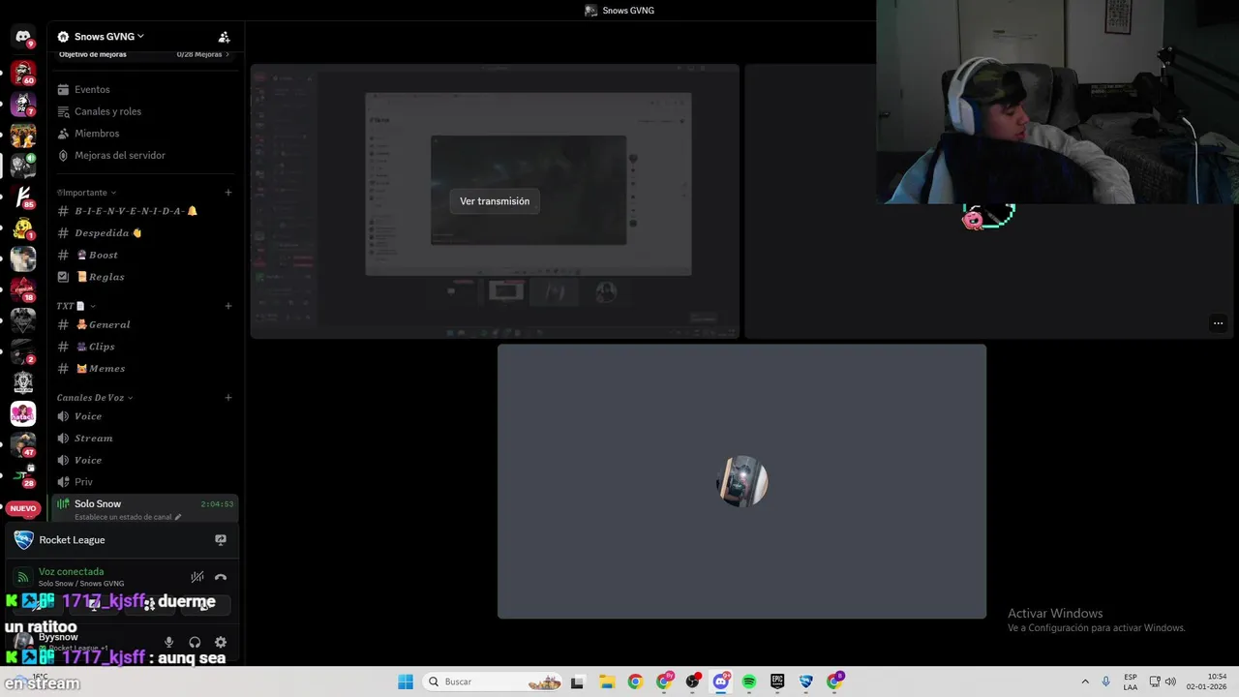The height and width of the screenshot is (697, 1239).
Task: Open the ESP LAA language switcher
Action: coord(1131,682)
